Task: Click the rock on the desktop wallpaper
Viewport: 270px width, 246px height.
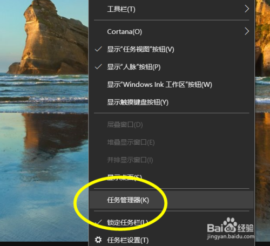Action: coord(49,39)
